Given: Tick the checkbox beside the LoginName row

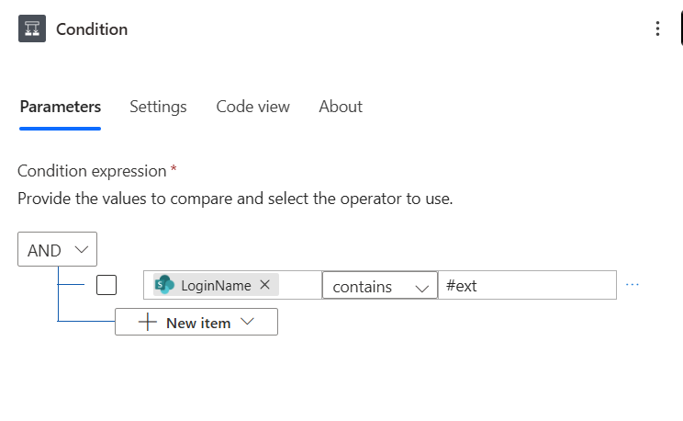Looking at the screenshot, I should click(x=106, y=285).
